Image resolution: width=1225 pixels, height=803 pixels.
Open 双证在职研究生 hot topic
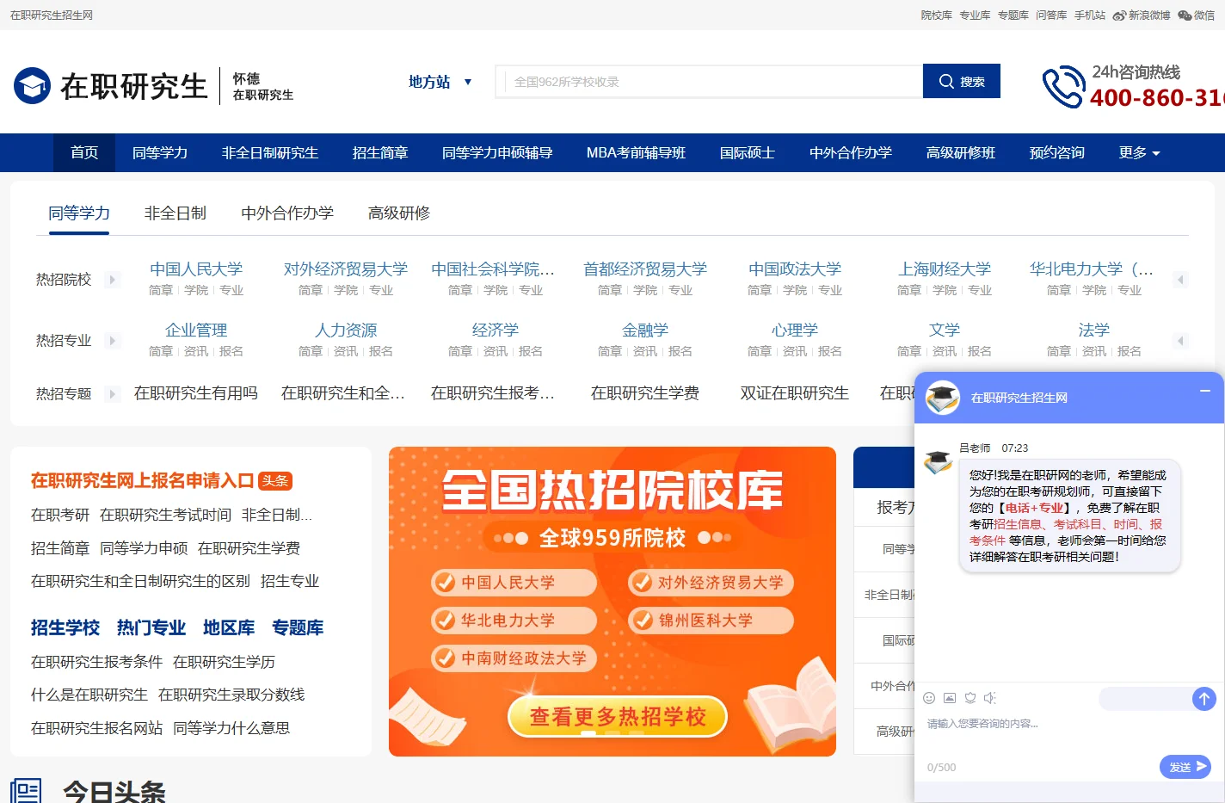click(x=795, y=393)
